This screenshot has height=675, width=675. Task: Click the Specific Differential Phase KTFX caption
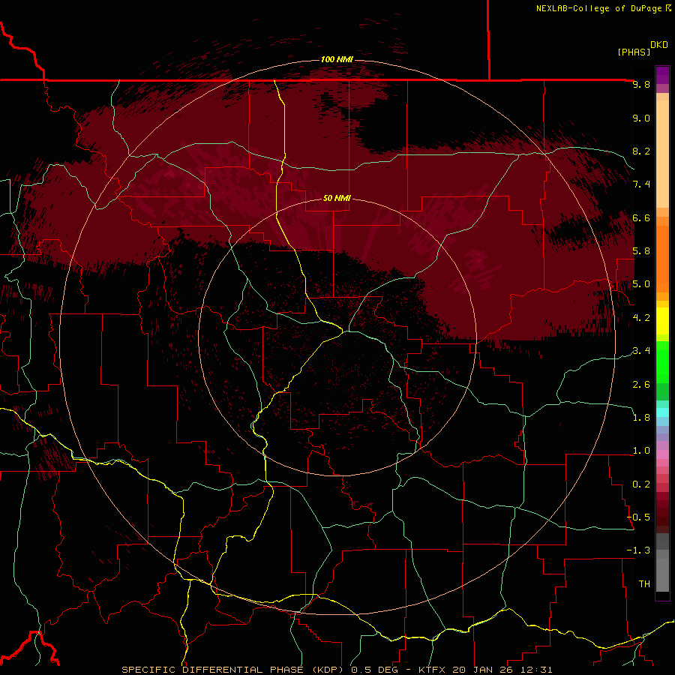(x=337, y=670)
